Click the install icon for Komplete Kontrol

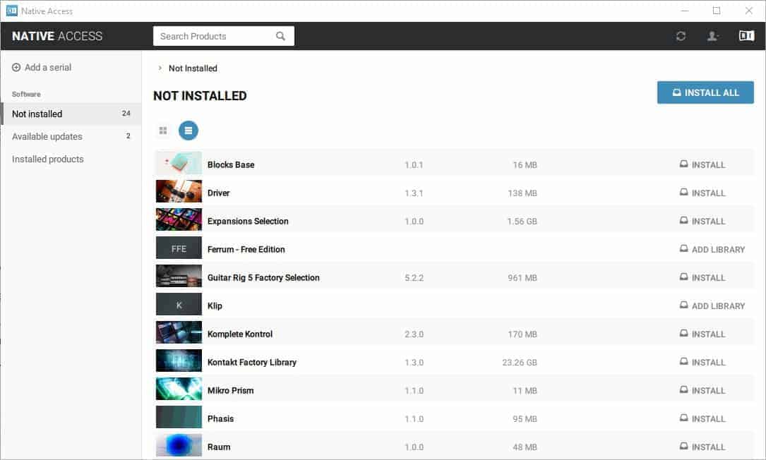click(683, 334)
